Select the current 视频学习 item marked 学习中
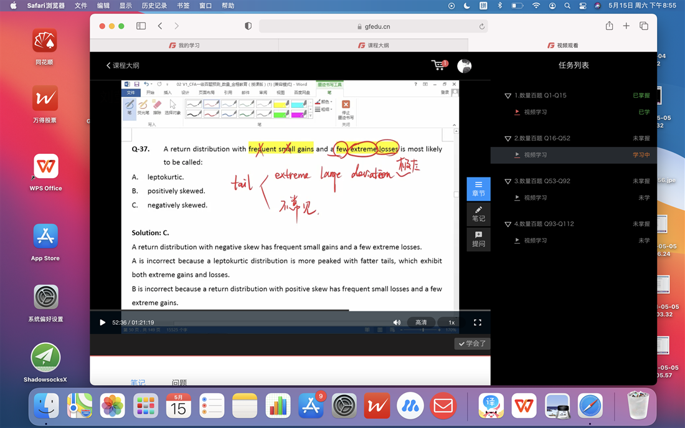The height and width of the screenshot is (428, 685). [574, 155]
